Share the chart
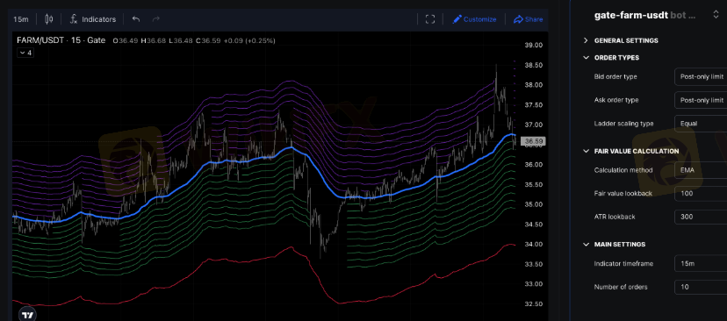This screenshot has width=727, height=321. point(528,19)
